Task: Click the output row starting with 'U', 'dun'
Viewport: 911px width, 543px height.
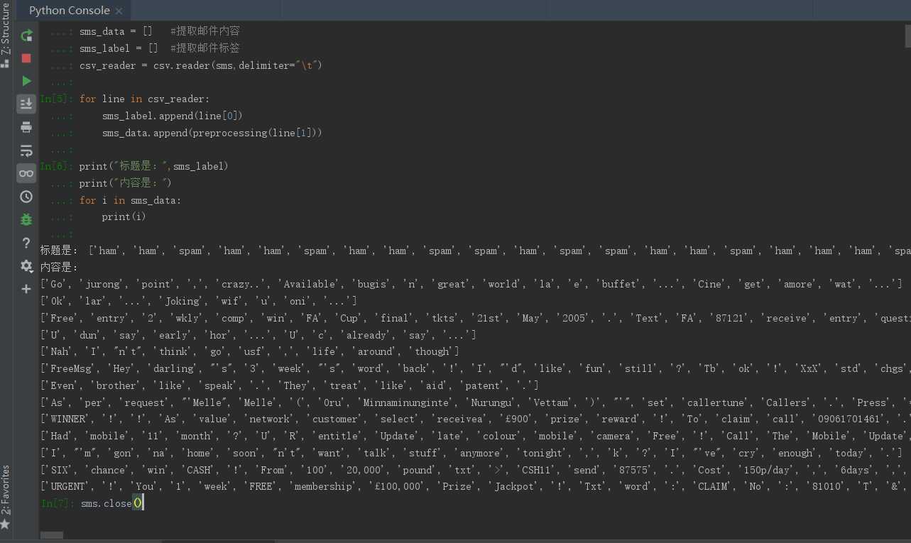Action: point(258,335)
